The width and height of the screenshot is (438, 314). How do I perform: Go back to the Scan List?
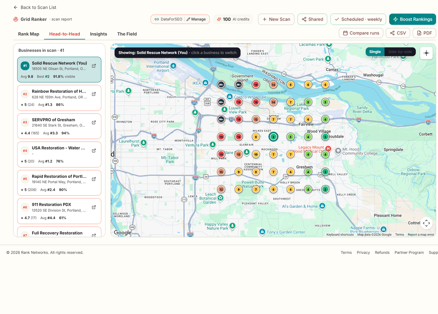35,7
